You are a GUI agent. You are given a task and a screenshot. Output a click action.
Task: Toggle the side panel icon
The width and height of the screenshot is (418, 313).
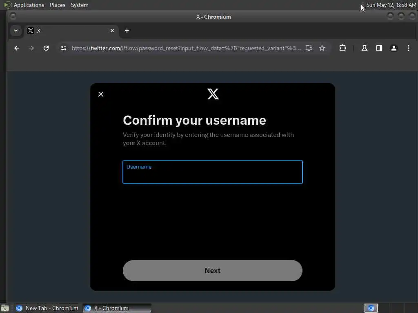click(x=379, y=48)
